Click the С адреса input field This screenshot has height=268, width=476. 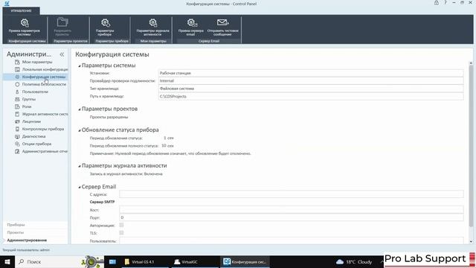[x=292, y=194]
